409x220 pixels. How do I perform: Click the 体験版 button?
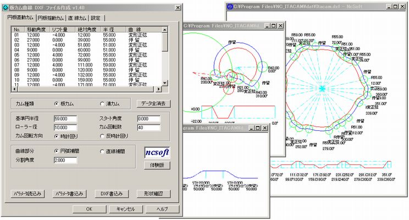pyautogui.click(x=157, y=165)
